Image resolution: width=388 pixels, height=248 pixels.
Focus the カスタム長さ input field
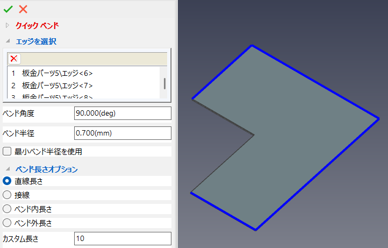pyautogui.click(x=122, y=239)
